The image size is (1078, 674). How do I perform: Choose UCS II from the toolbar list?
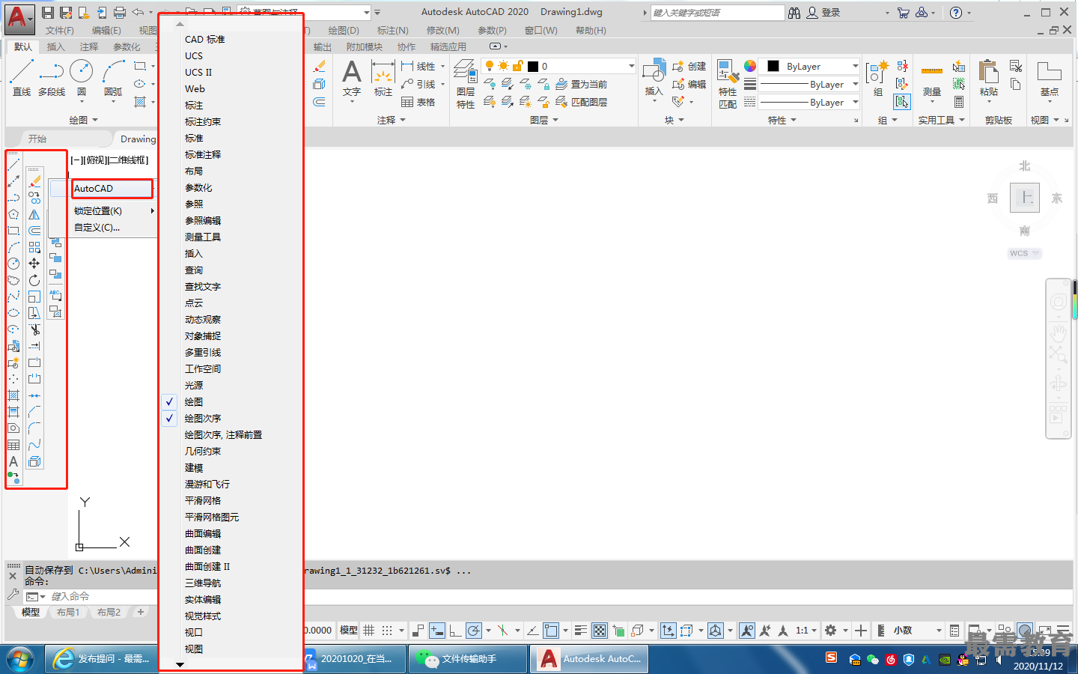click(x=198, y=73)
